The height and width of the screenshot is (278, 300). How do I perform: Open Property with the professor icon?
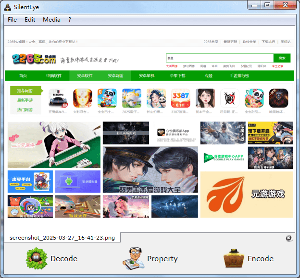click(150, 258)
